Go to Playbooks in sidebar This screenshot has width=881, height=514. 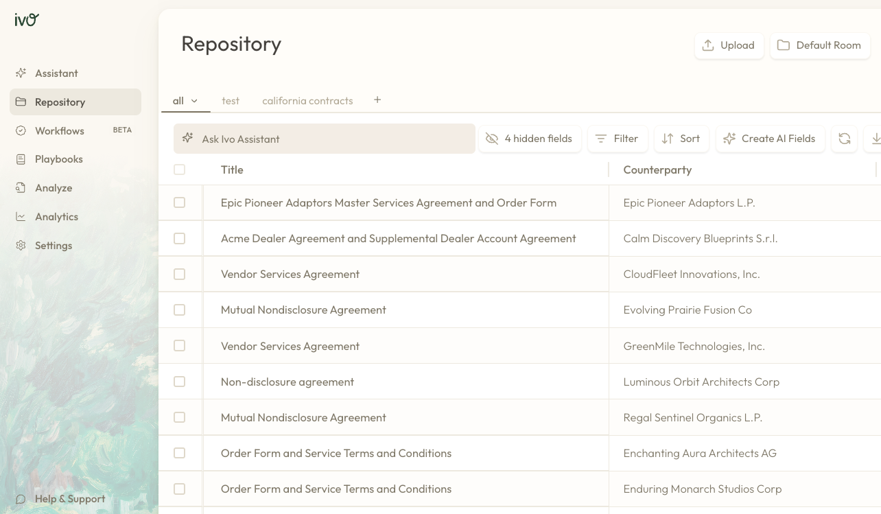tap(58, 159)
